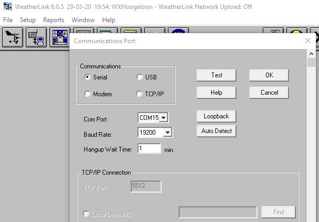Click the "Com Port:" label
The height and width of the screenshot is (222, 319).
click(x=96, y=119)
